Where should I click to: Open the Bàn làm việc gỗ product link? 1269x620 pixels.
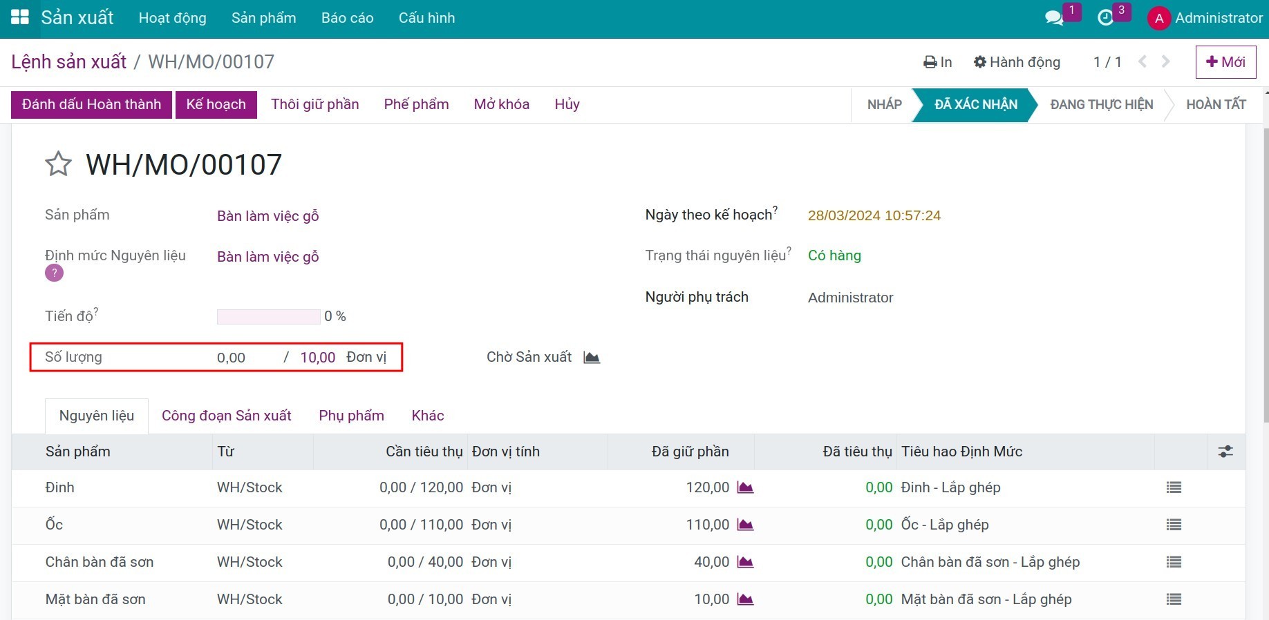point(268,216)
